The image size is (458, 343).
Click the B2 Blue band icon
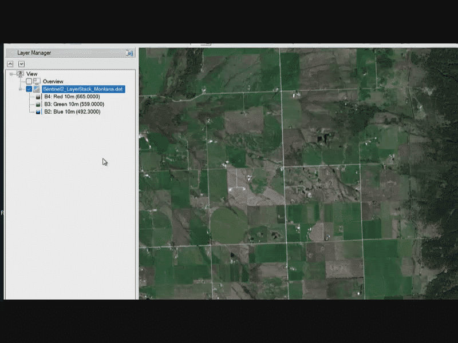(38, 112)
